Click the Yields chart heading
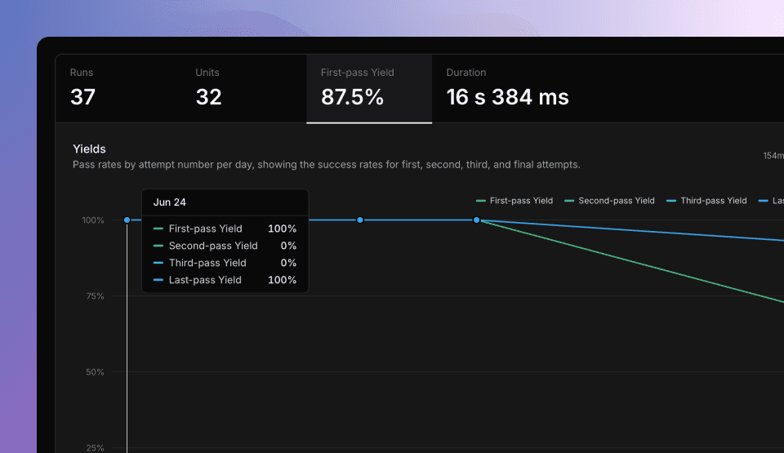Image resolution: width=784 pixels, height=453 pixels. (x=90, y=149)
